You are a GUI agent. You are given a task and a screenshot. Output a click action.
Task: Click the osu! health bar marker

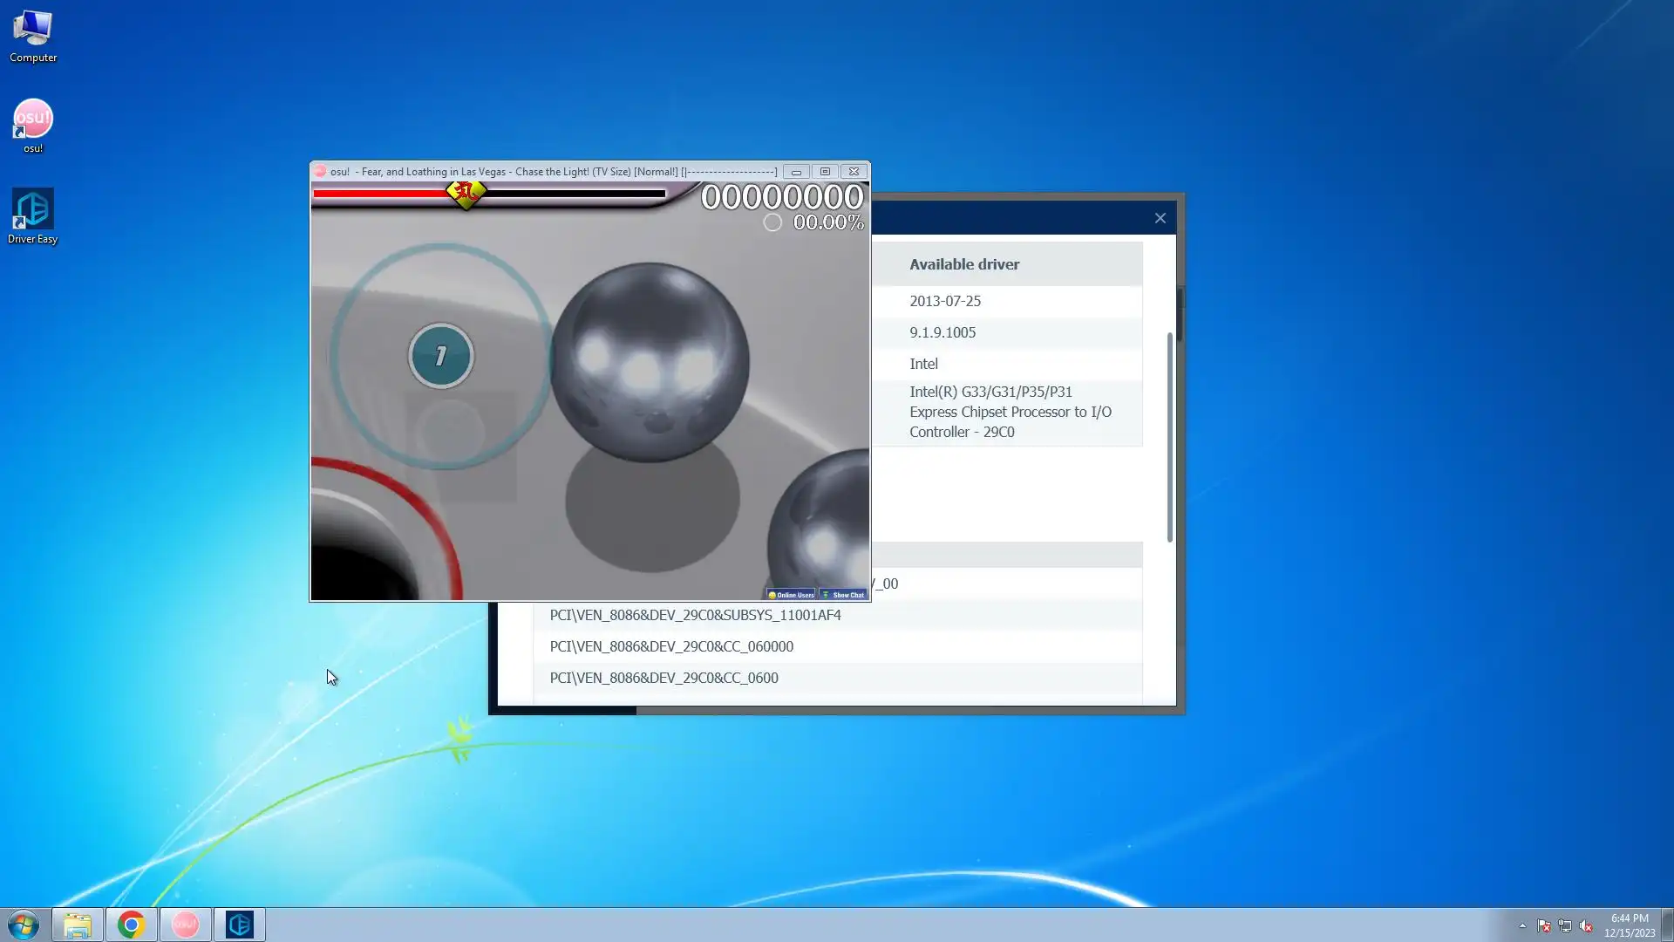pyautogui.click(x=466, y=193)
